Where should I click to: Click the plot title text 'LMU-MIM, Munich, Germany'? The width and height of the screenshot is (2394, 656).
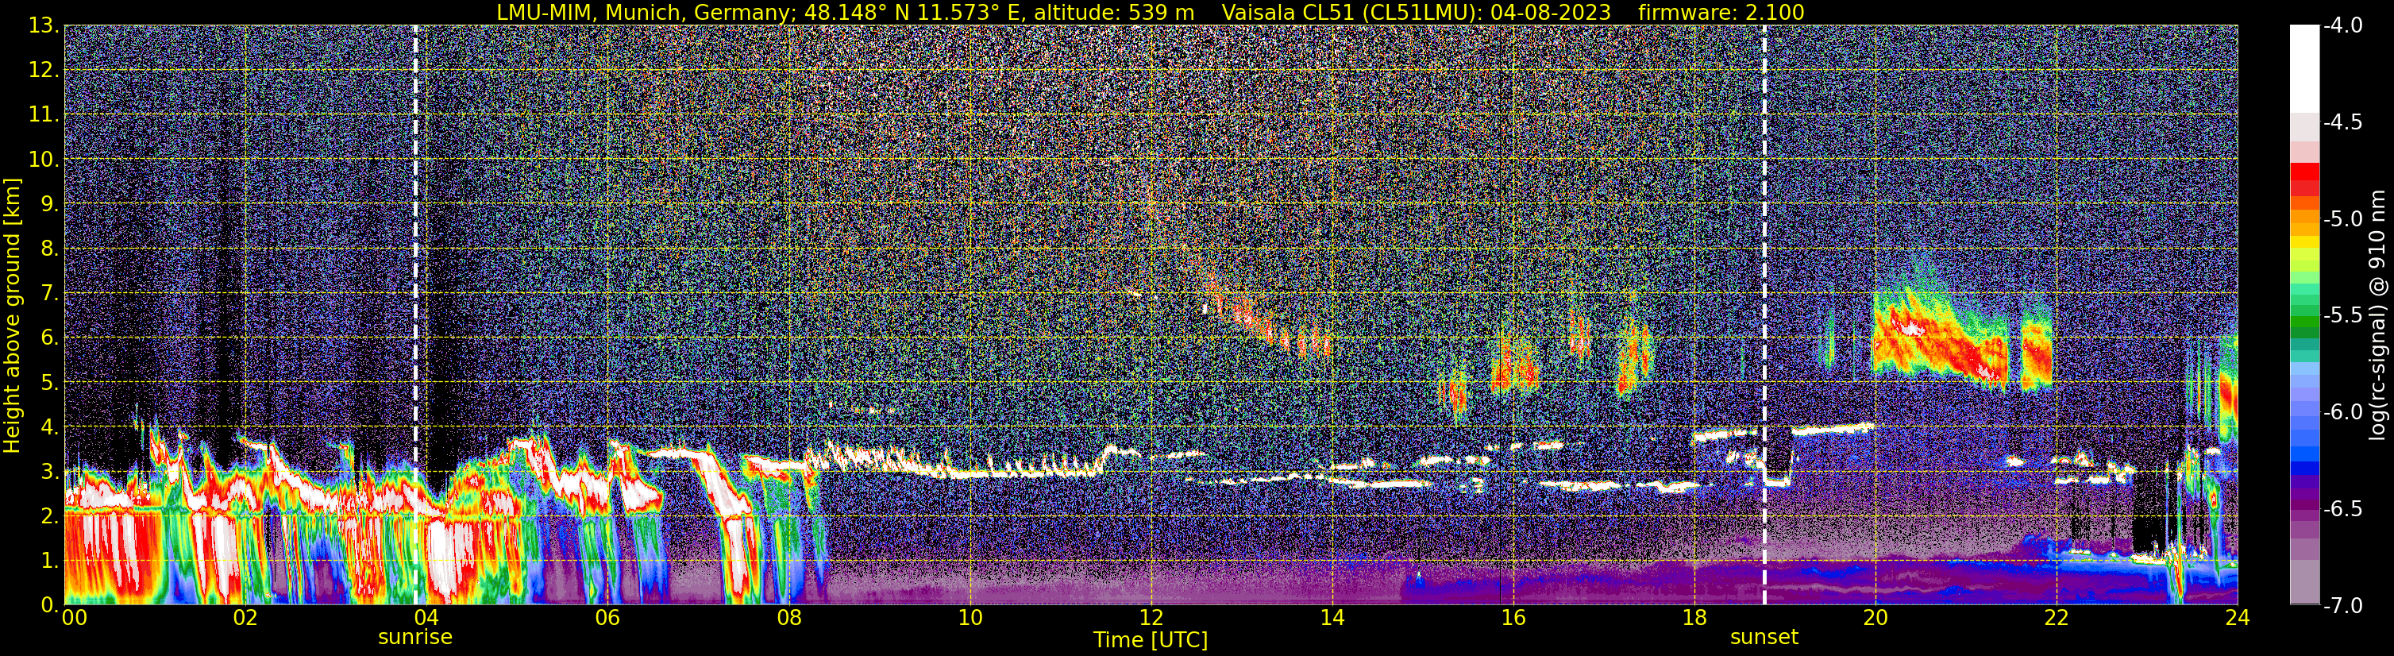[x=643, y=12]
